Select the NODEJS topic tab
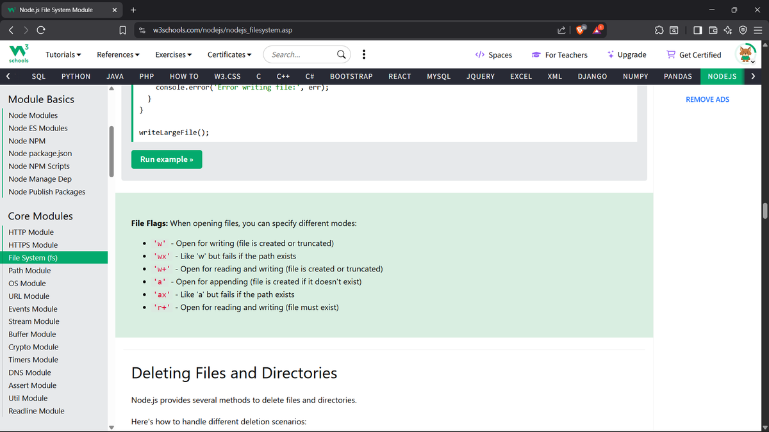The height and width of the screenshot is (432, 769). [722, 76]
